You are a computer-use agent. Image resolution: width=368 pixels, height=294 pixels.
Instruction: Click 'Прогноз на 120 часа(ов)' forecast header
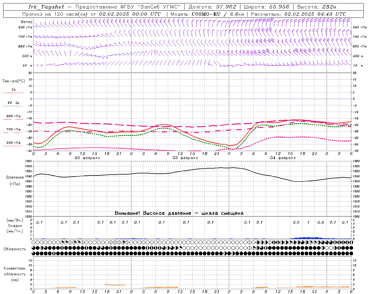click(x=55, y=14)
